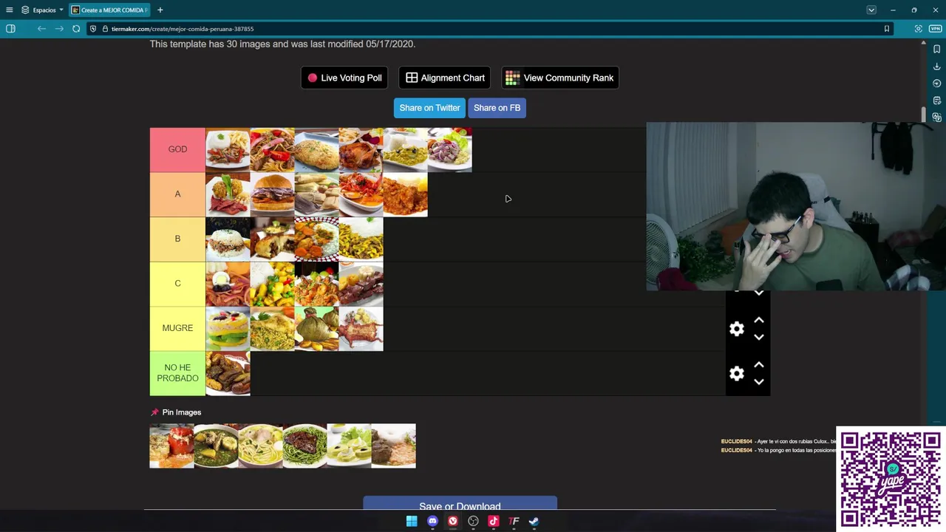
Task: Share the tier list on Twitter
Action: point(429,108)
